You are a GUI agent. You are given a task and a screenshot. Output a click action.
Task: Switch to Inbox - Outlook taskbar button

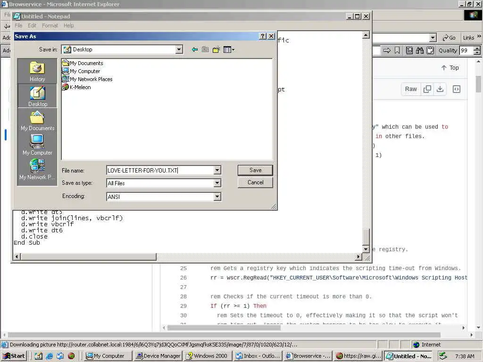coord(258,356)
